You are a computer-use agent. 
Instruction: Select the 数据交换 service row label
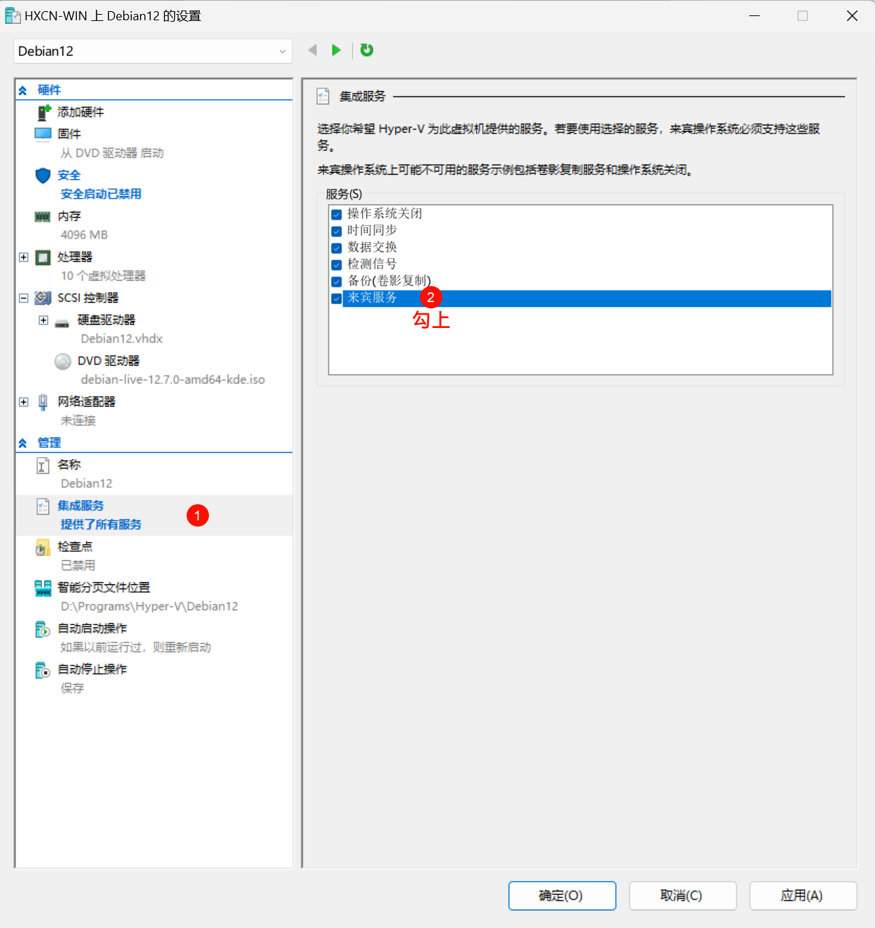372,247
